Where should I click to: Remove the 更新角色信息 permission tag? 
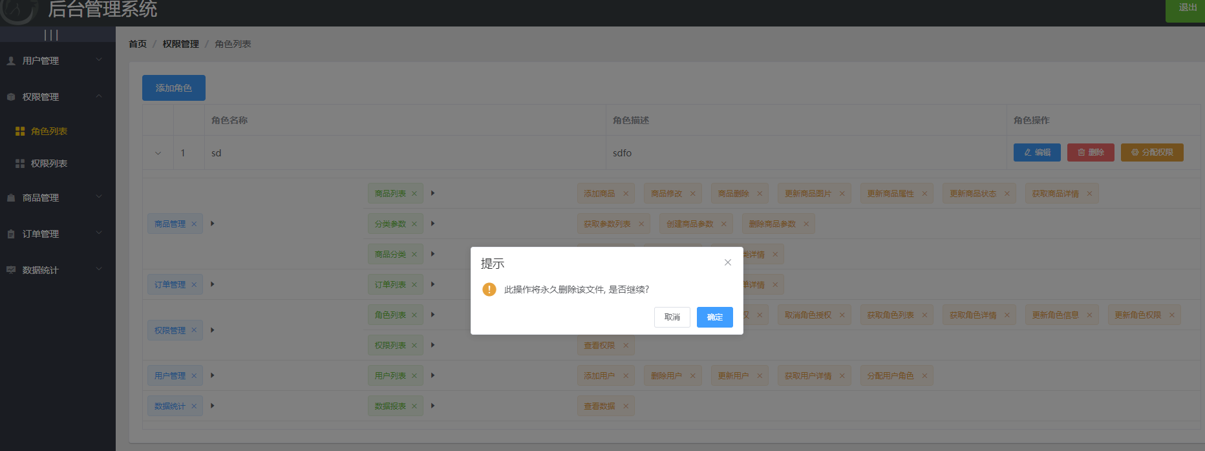click(x=1090, y=315)
